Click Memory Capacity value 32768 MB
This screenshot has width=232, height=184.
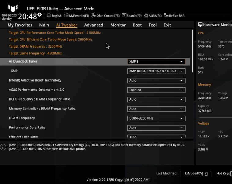point(204,111)
